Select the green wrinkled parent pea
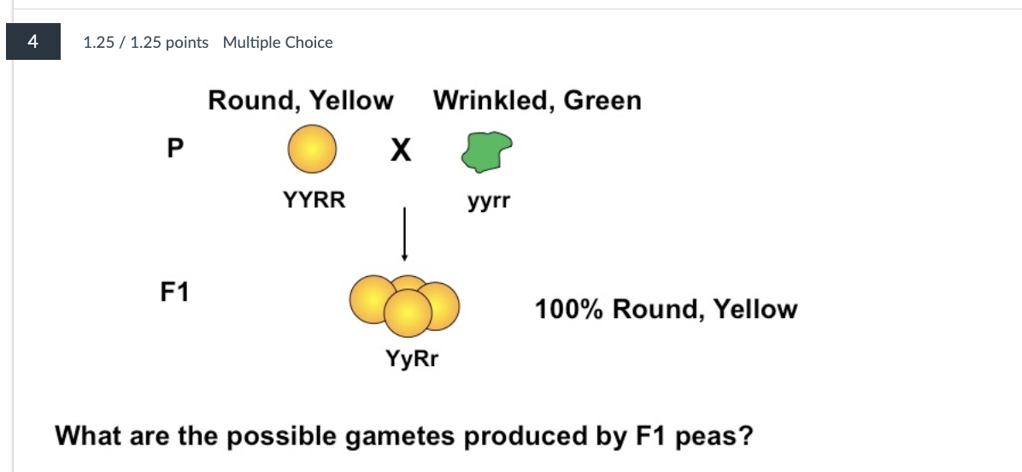The height and width of the screenshot is (472, 1022). [x=486, y=151]
